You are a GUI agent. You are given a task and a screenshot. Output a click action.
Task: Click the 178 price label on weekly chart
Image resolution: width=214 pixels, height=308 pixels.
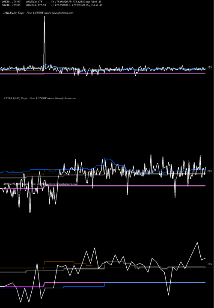click(209, 171)
